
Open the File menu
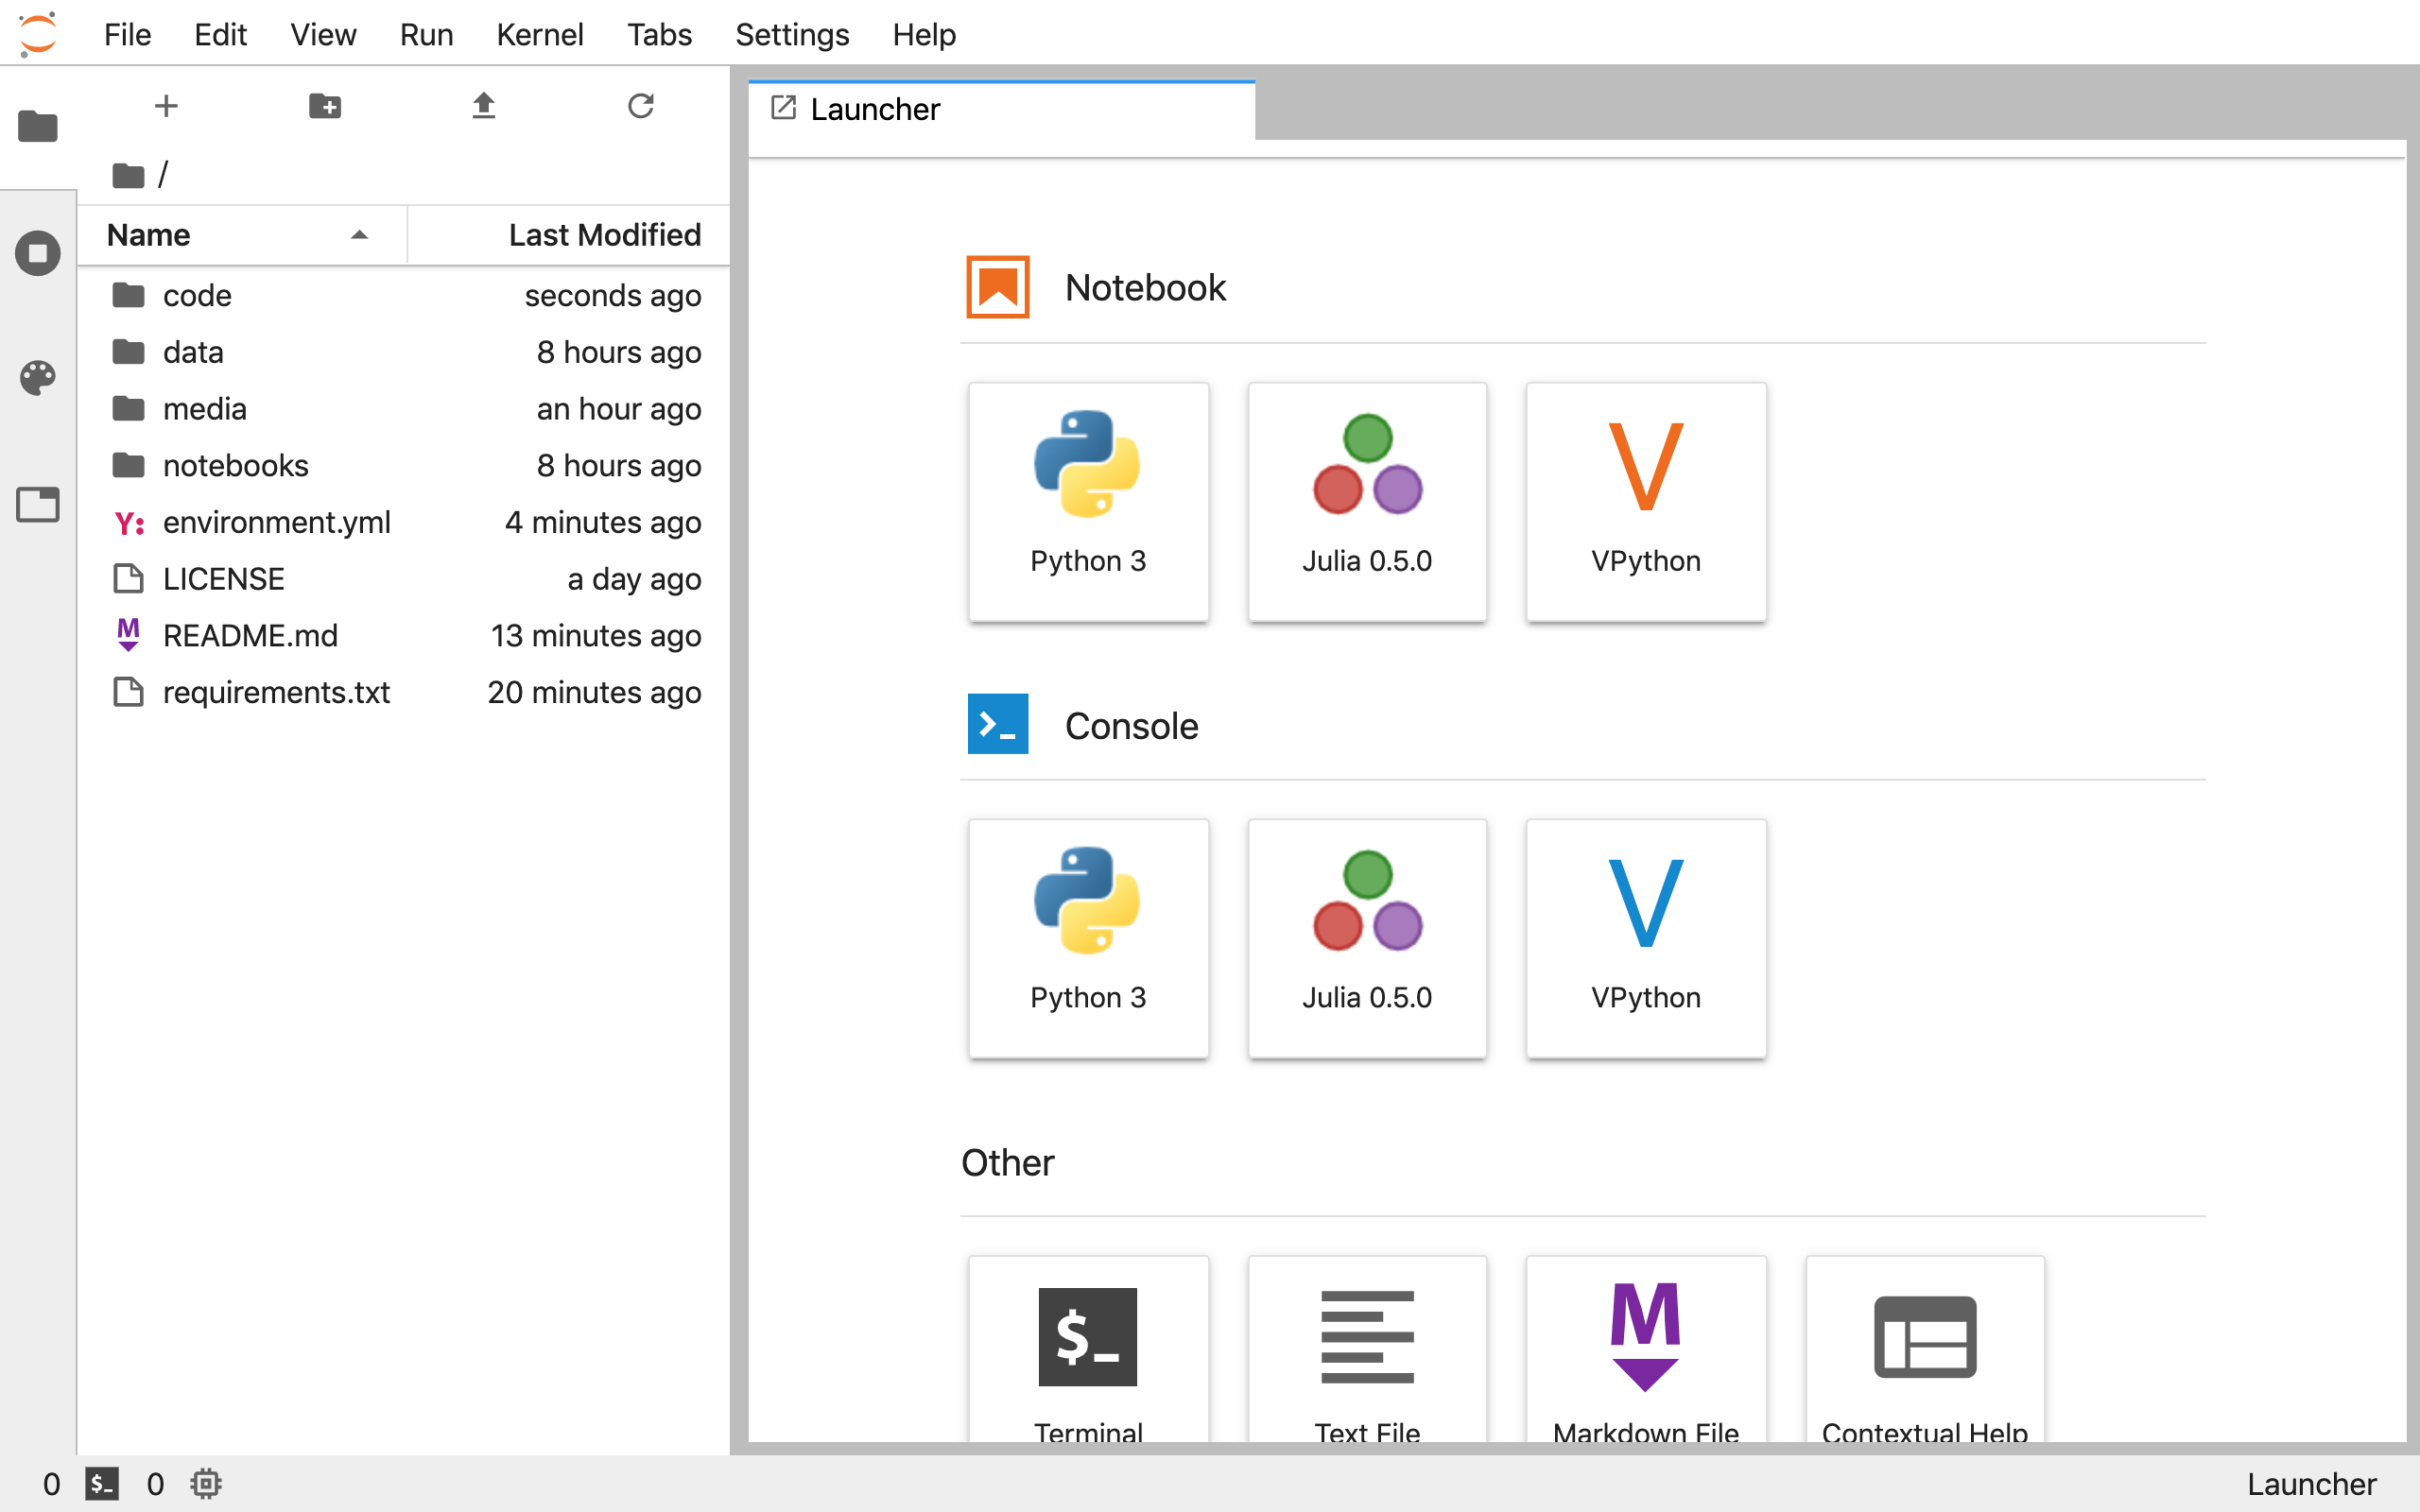(x=127, y=34)
